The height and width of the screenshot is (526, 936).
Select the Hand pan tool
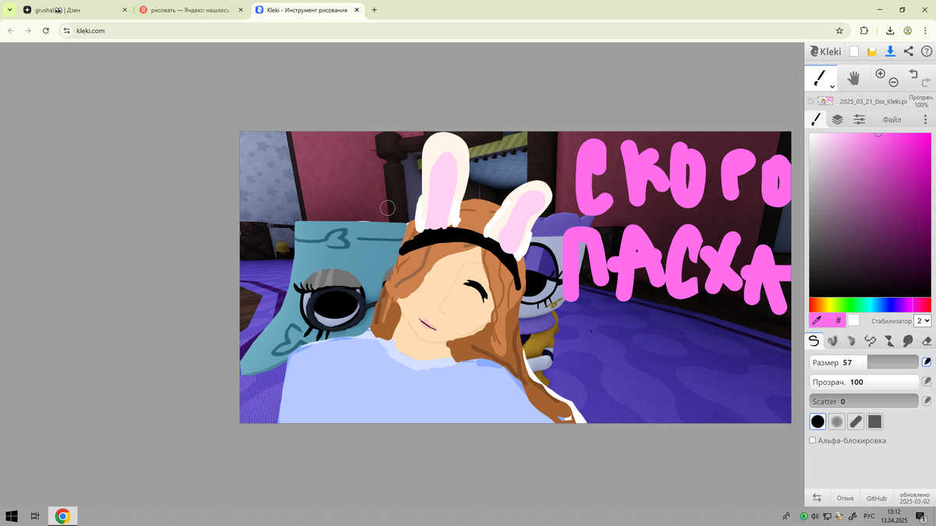click(853, 77)
